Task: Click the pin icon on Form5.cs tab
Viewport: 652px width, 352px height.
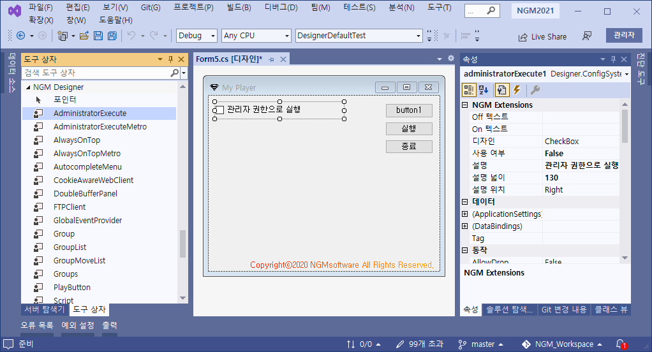Action: tap(272, 59)
